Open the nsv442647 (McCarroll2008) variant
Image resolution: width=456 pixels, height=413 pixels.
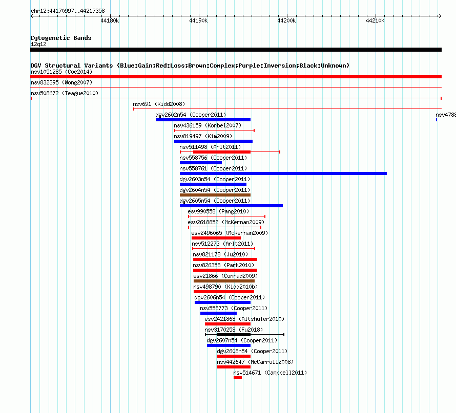click(x=255, y=362)
